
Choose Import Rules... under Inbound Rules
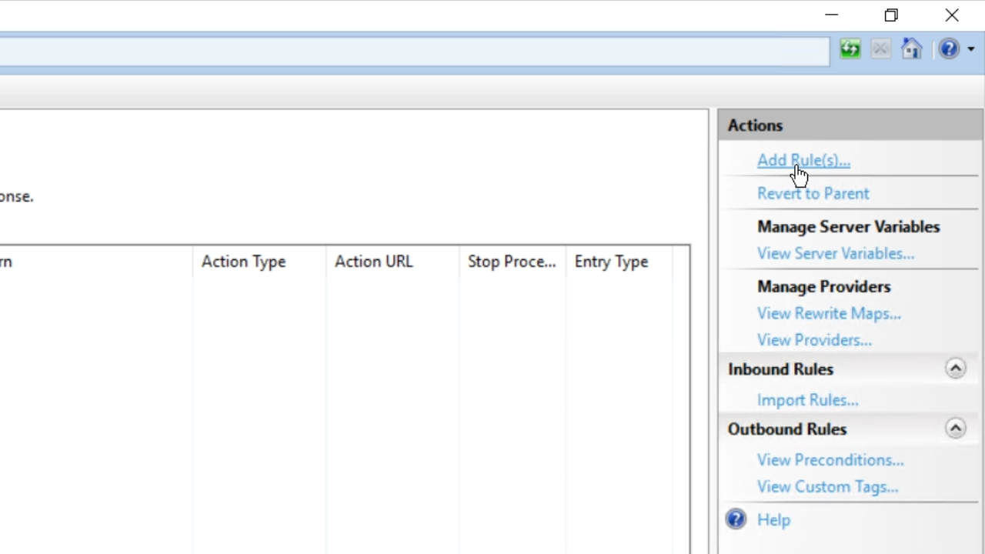pos(807,400)
